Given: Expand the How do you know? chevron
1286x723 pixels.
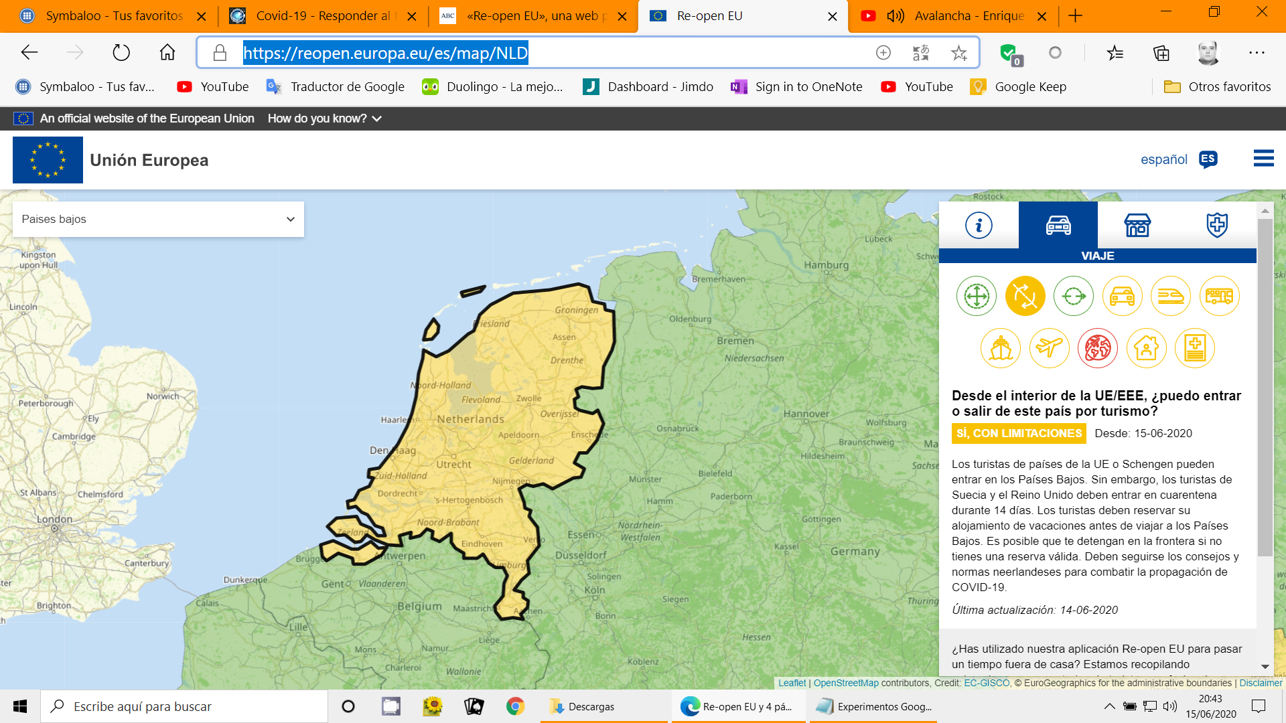Looking at the screenshot, I should [x=377, y=118].
